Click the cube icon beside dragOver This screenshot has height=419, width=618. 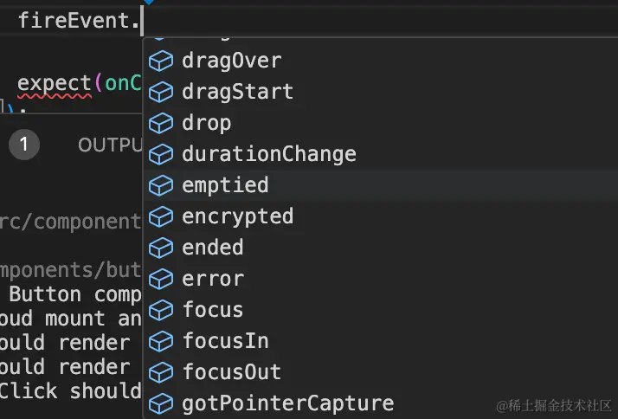(161, 61)
